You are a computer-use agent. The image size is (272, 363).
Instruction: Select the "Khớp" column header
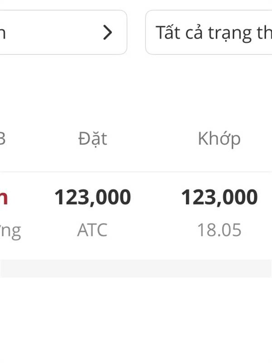(x=219, y=139)
